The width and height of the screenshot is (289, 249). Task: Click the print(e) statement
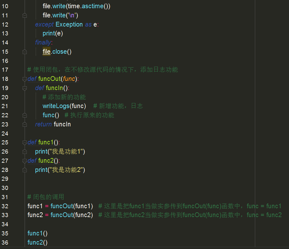(x=53, y=33)
